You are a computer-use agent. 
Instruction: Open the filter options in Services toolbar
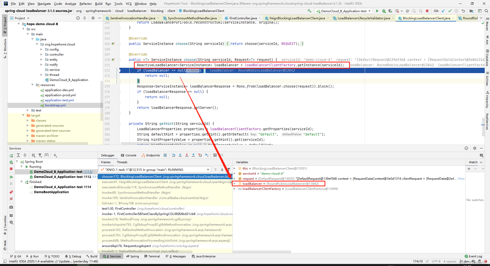point(40,155)
